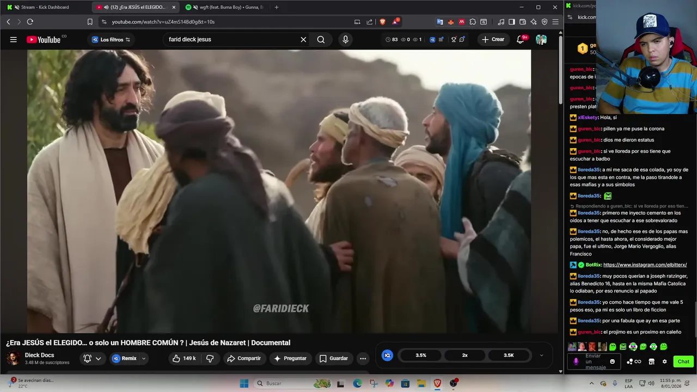This screenshot has width=697, height=392.
Task: Click the Preguntar button
Action: [290, 358]
